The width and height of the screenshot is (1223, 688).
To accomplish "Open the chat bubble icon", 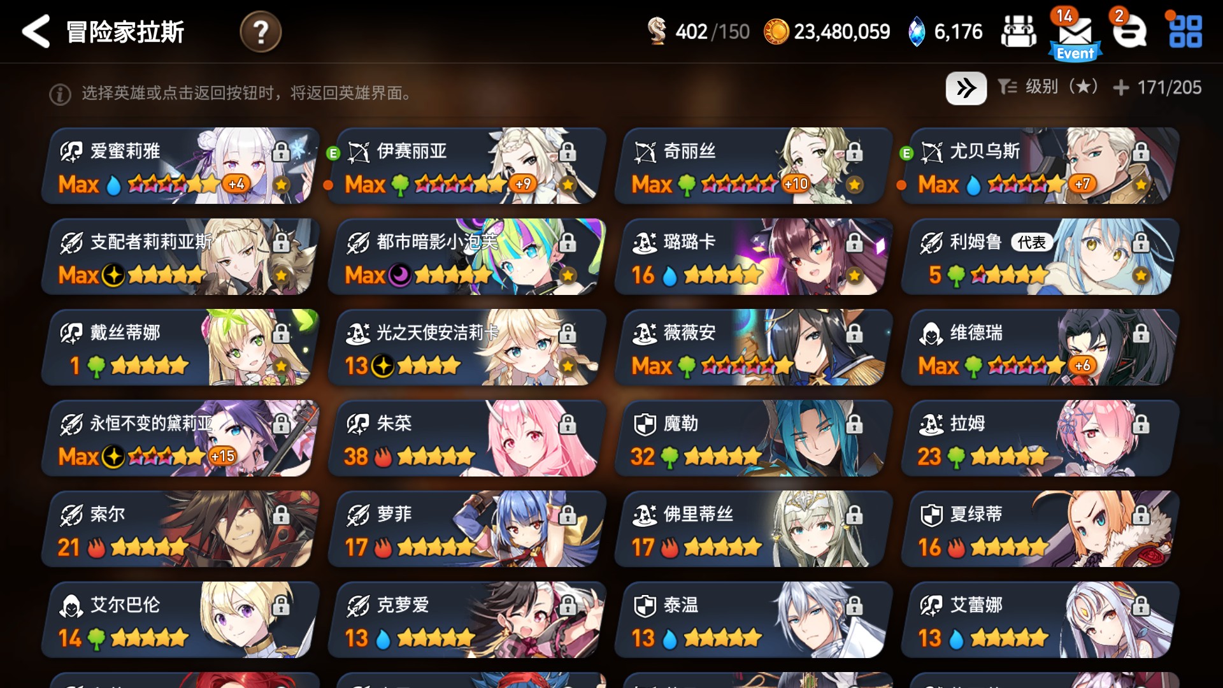I will click(x=1130, y=32).
